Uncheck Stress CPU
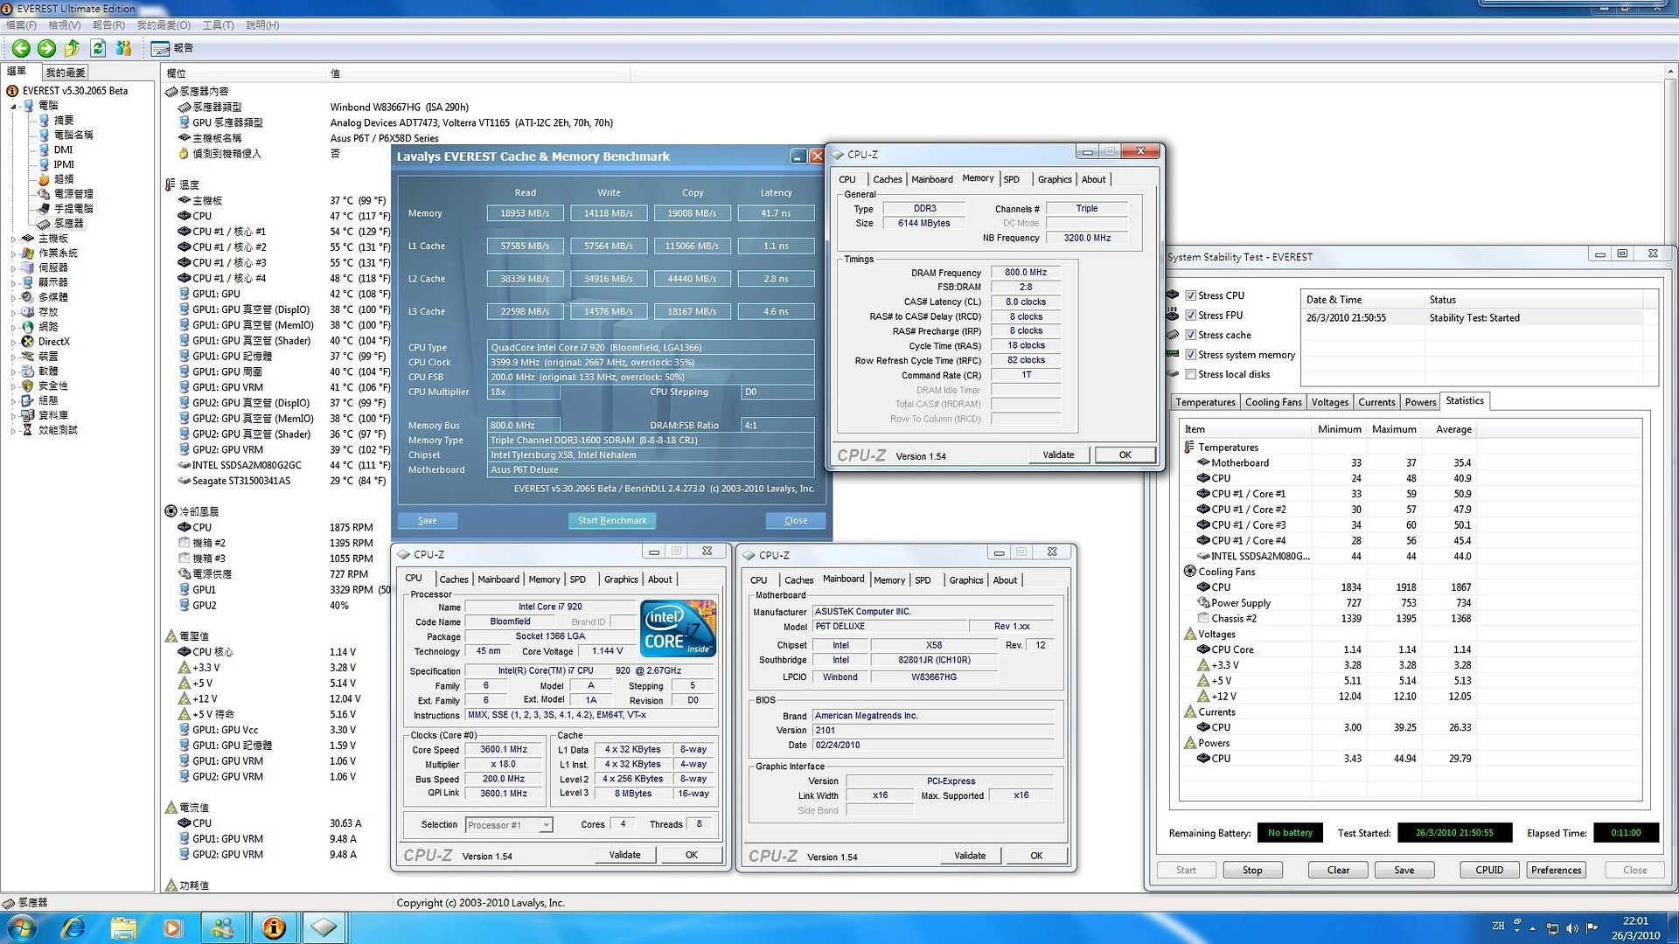The height and width of the screenshot is (944, 1679). pyautogui.click(x=1190, y=295)
